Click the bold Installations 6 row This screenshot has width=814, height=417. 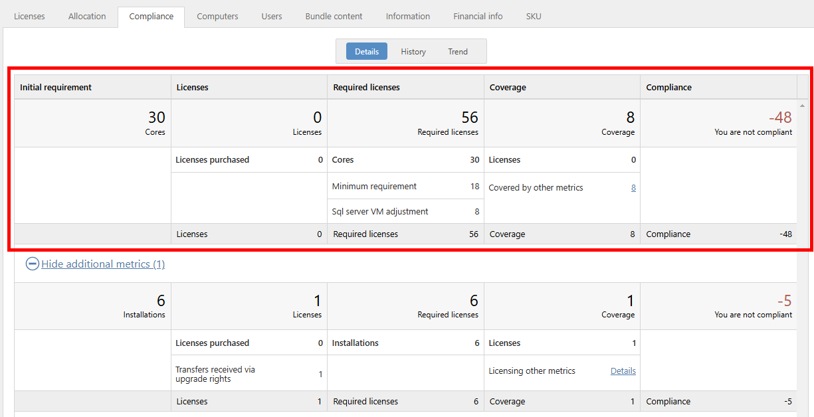(405, 343)
